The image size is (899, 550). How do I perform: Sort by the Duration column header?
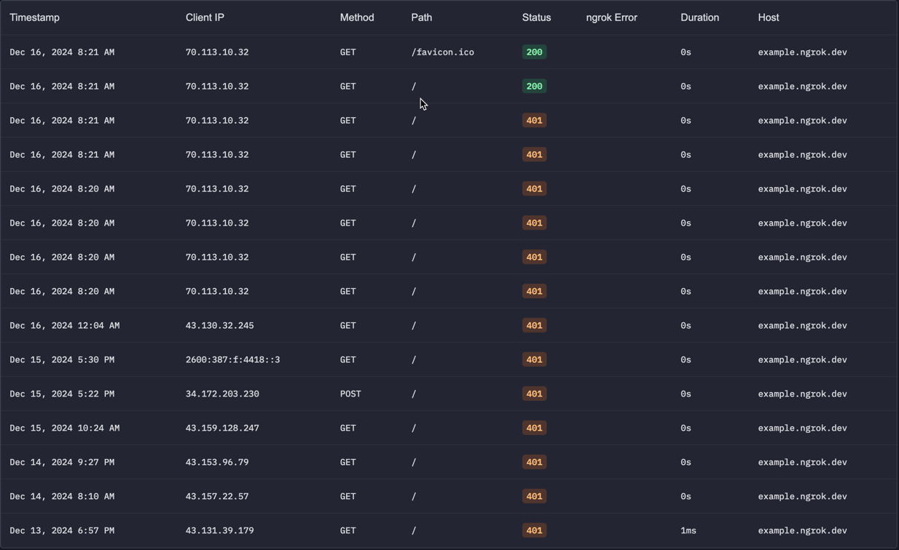pos(699,17)
